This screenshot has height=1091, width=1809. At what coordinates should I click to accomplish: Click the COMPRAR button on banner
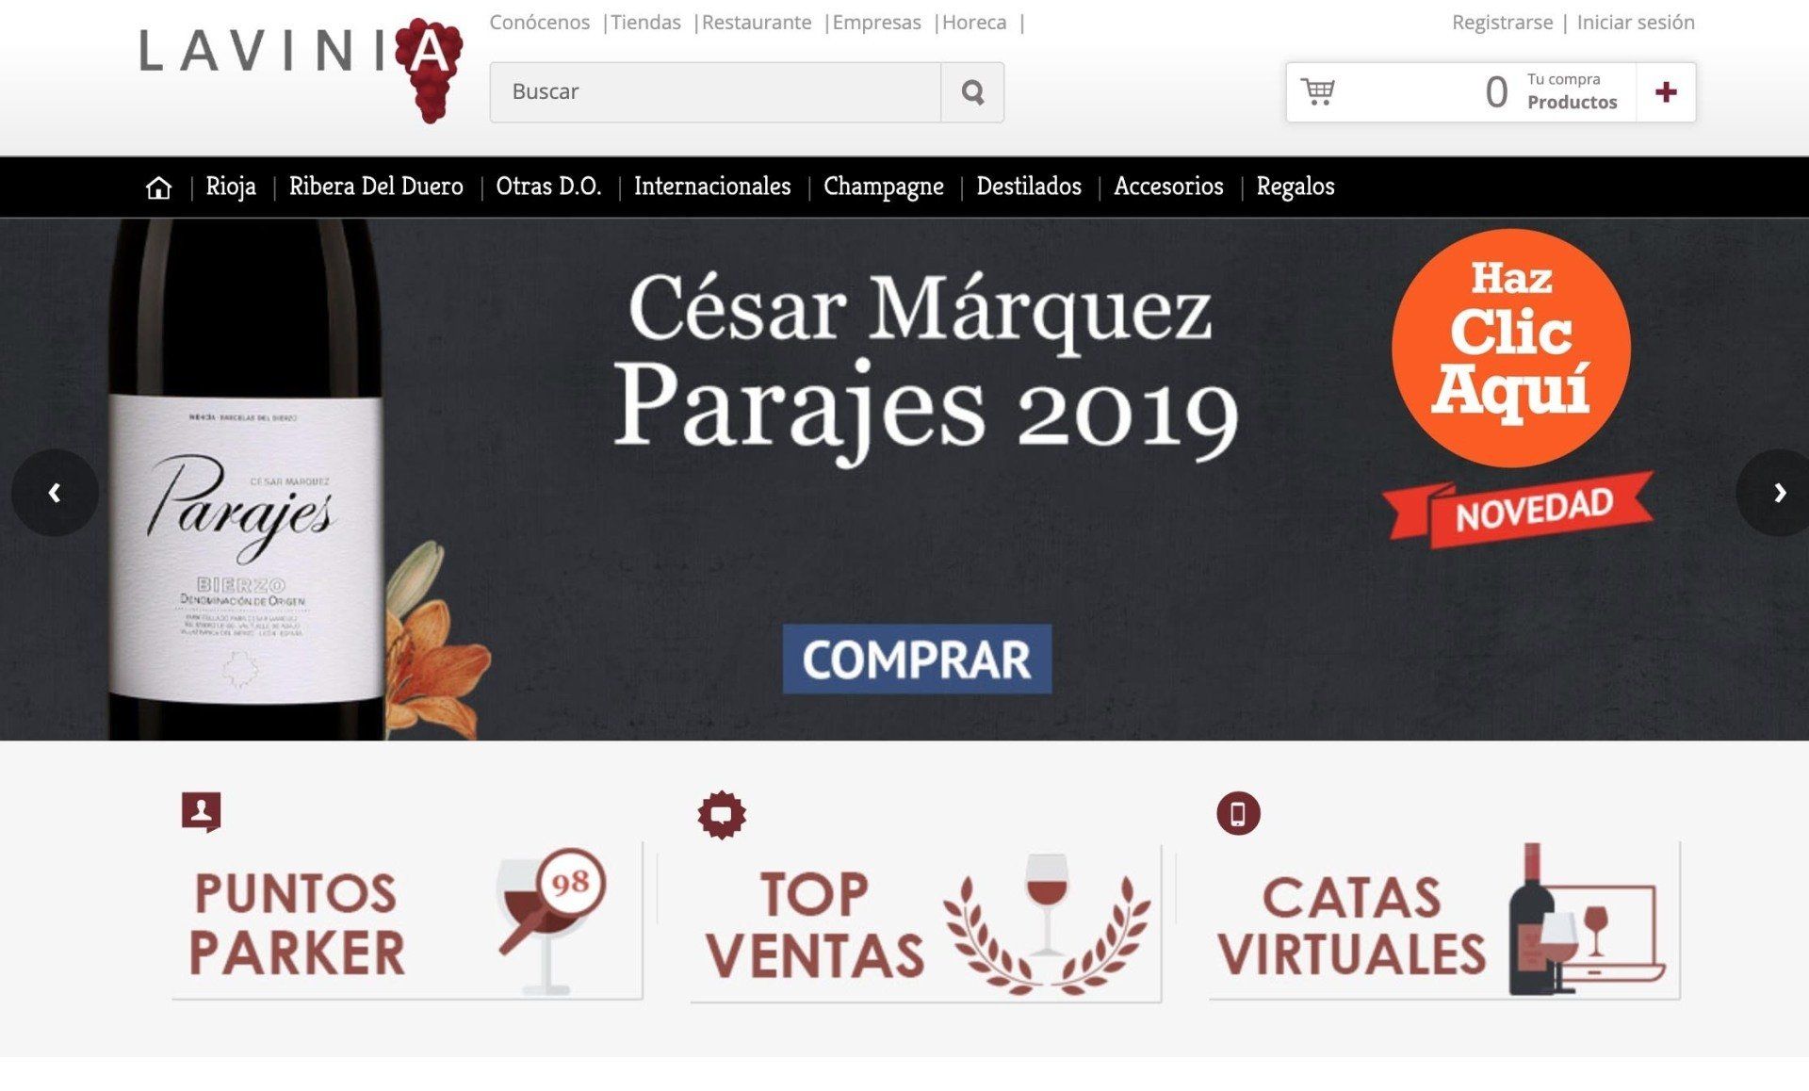(x=917, y=659)
